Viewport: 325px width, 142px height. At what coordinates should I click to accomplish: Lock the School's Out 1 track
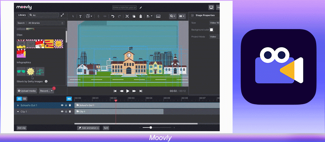[x=66, y=105]
